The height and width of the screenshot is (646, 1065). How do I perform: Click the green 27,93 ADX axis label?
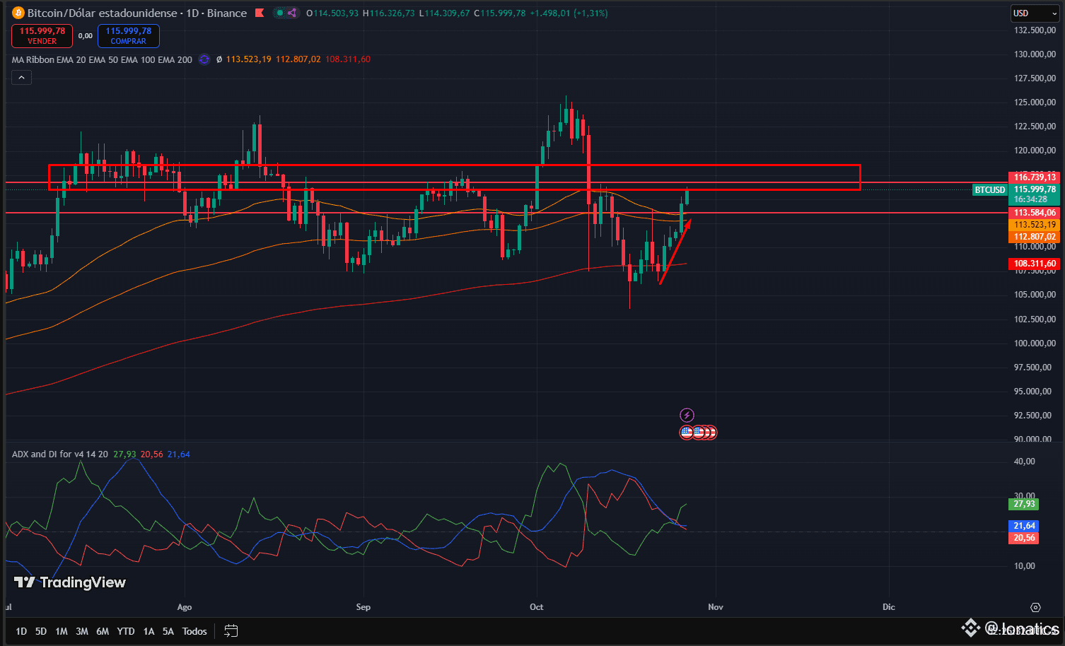[1024, 504]
